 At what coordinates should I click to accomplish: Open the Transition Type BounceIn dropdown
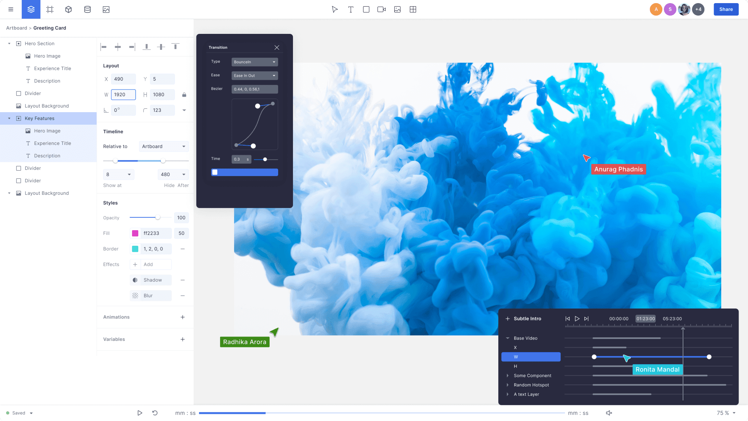(x=254, y=62)
